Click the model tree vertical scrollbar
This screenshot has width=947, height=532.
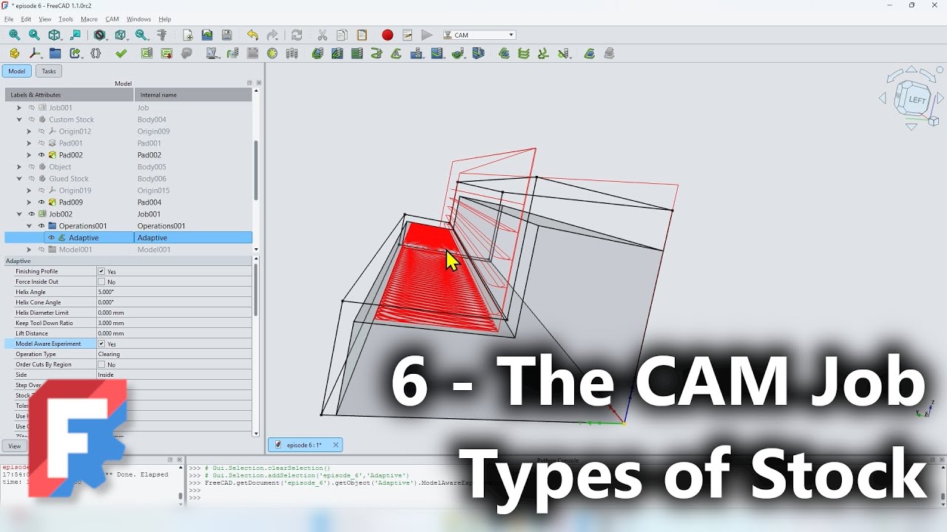256,170
